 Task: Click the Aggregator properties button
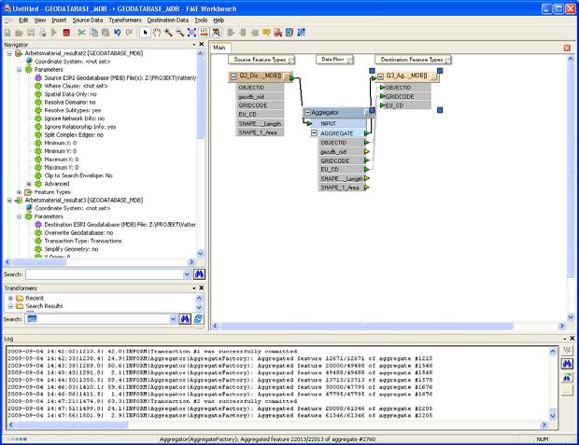tap(369, 113)
